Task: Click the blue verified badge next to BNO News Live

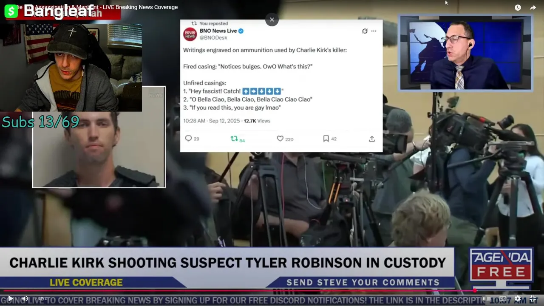Action: pos(241,31)
